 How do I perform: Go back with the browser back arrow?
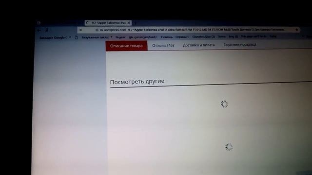point(39,30)
